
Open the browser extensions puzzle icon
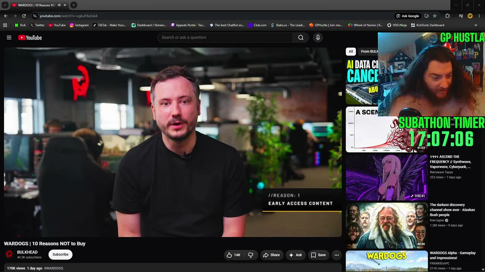coord(447,16)
